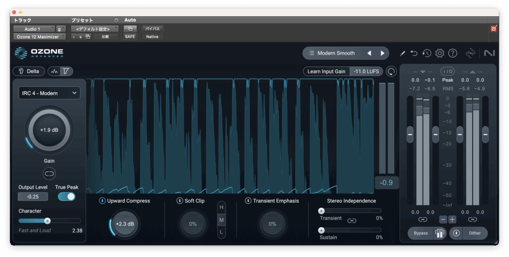509x257 pixels.
Task: Expand the Ozone 12 Maximizer plugin selector
Action: pos(39,37)
